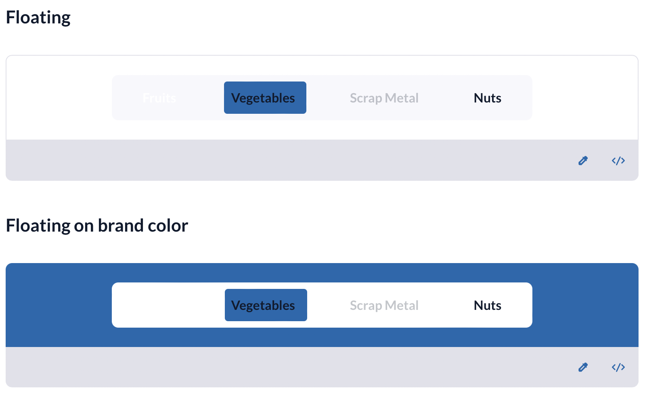
Task: Click the eyedropper-style pencil icon on the upper card
Action: tap(582, 160)
